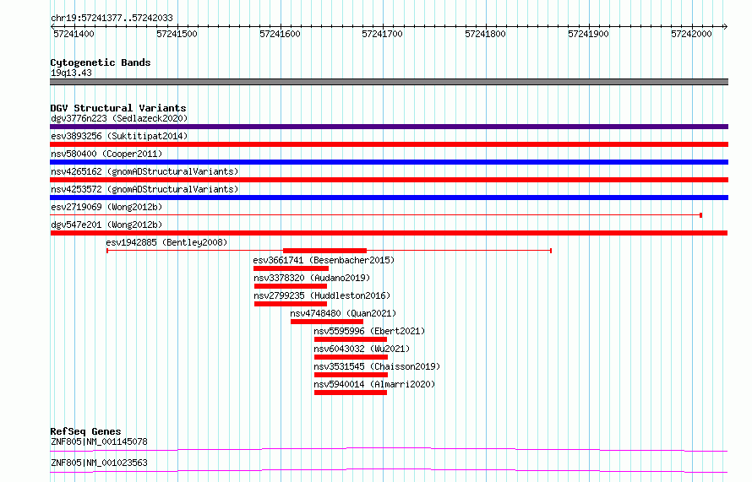Click the red nsv2799235 variant bar
Screen dimensions: 752x482
pos(291,304)
